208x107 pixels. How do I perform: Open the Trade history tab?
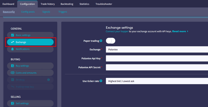pyautogui.click(x=48, y=4)
